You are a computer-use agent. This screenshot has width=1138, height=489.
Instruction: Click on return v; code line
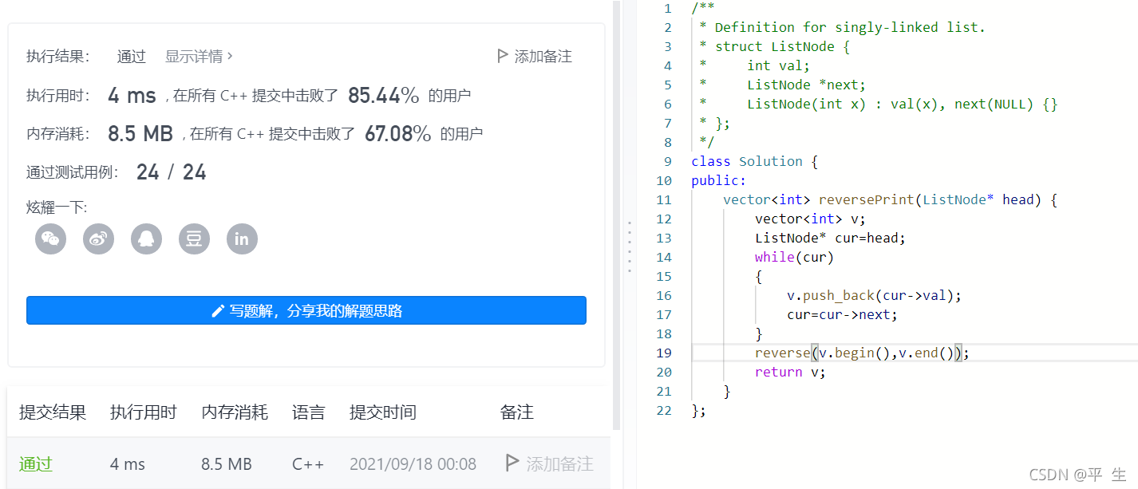point(790,372)
